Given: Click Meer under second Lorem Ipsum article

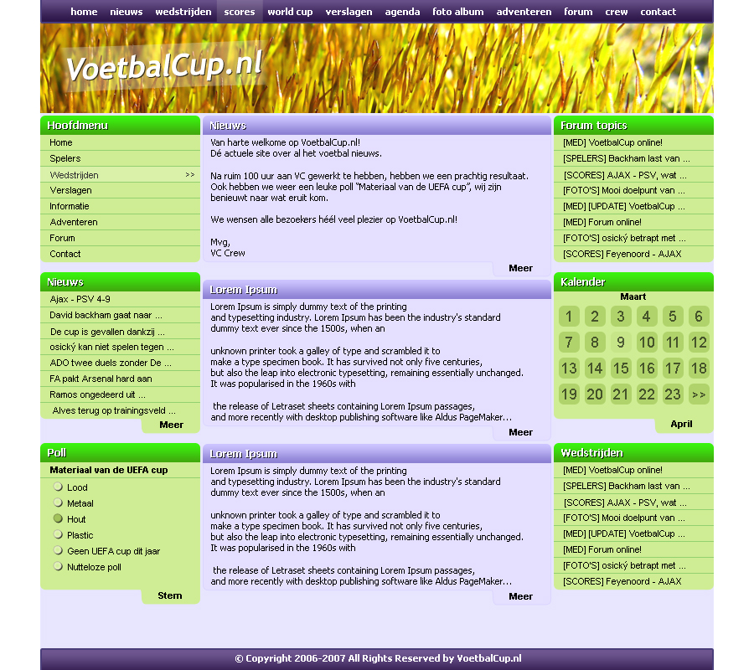Looking at the screenshot, I should (x=521, y=596).
